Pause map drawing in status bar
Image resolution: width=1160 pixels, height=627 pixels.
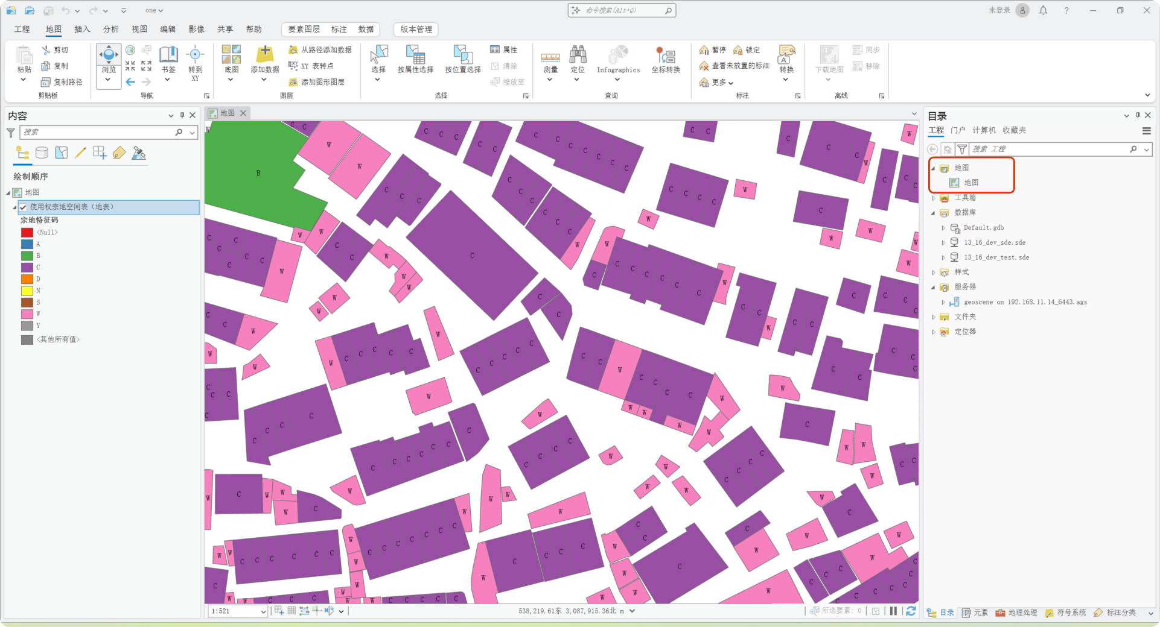coord(893,611)
